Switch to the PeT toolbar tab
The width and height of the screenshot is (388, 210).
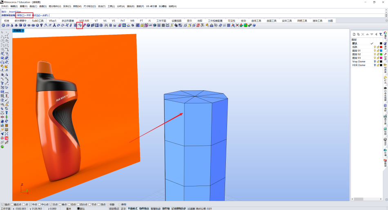coord(123,21)
